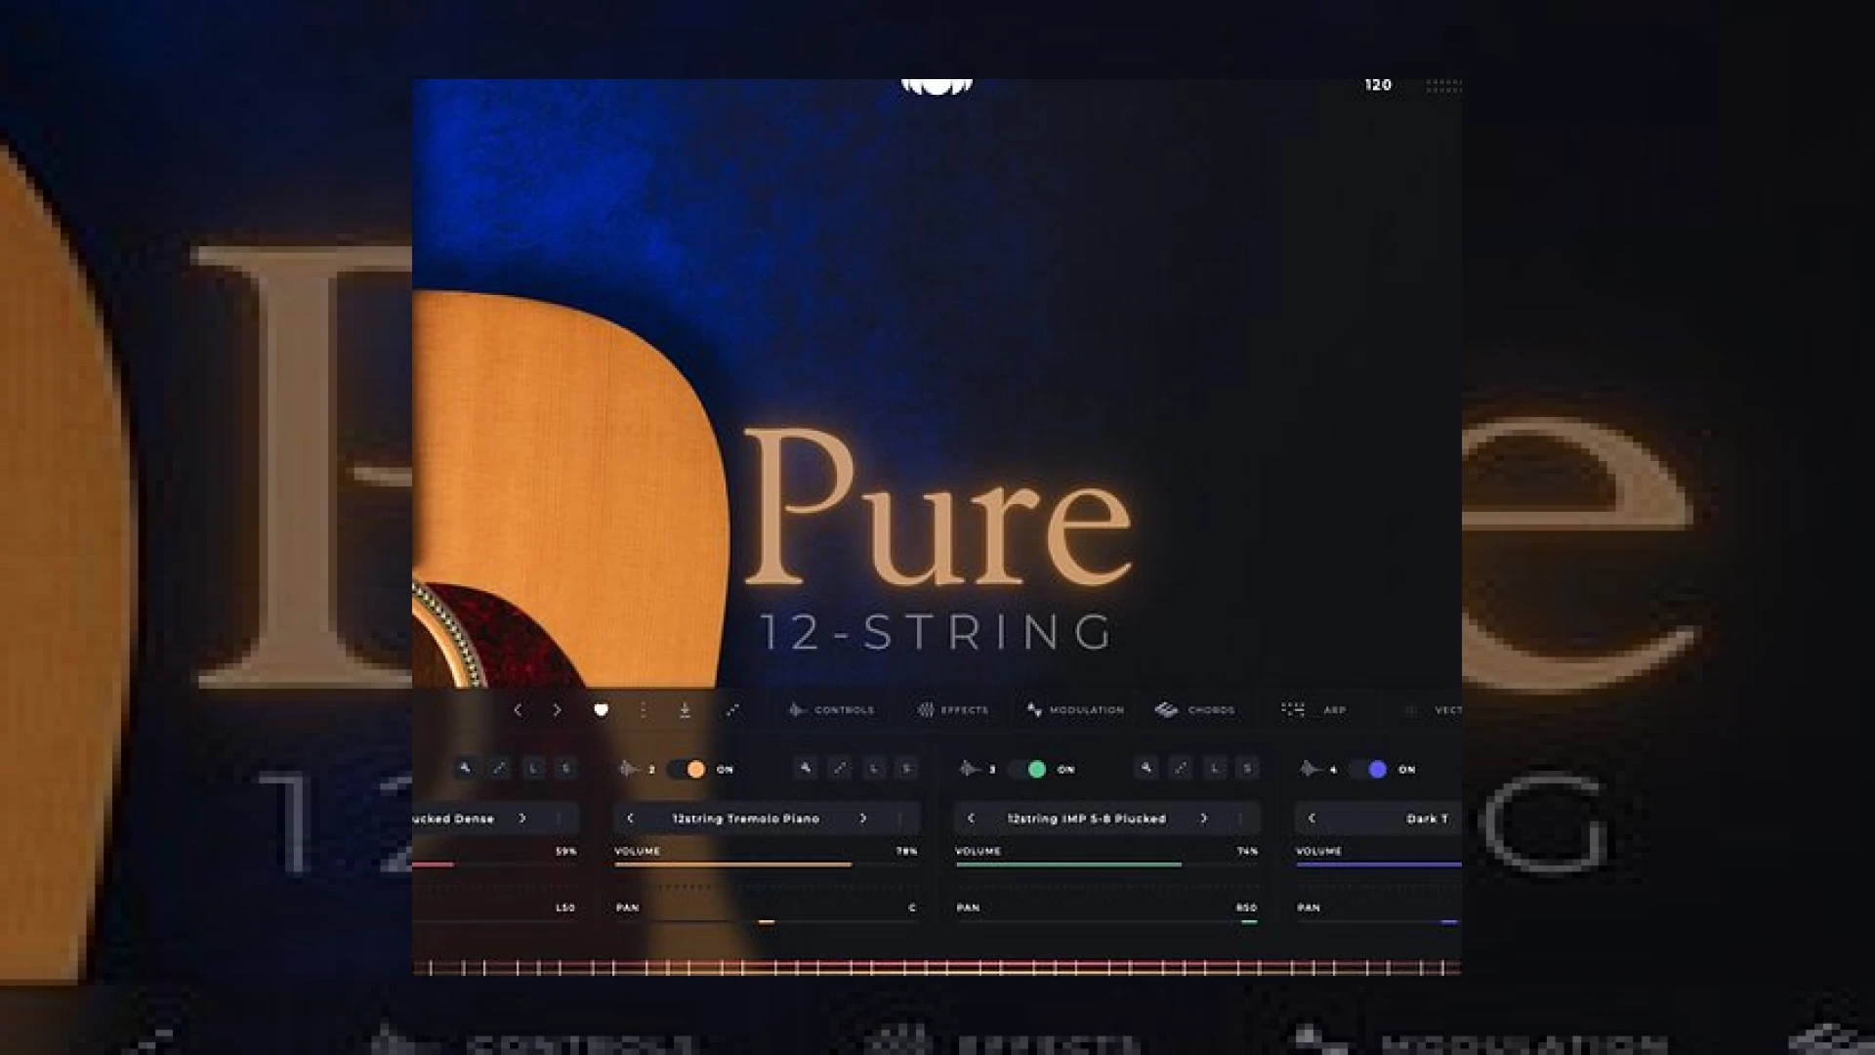
Task: Turn off layer 2 orange ON switch
Action: [687, 770]
